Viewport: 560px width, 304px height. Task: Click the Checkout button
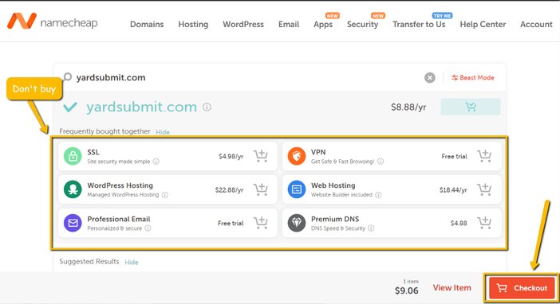pyautogui.click(x=522, y=288)
